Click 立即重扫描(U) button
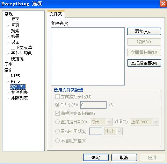 click(144, 53)
